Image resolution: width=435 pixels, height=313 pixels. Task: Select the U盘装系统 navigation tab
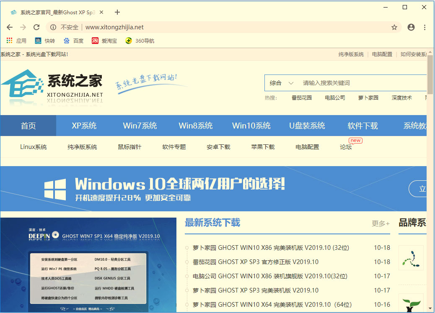(x=307, y=126)
